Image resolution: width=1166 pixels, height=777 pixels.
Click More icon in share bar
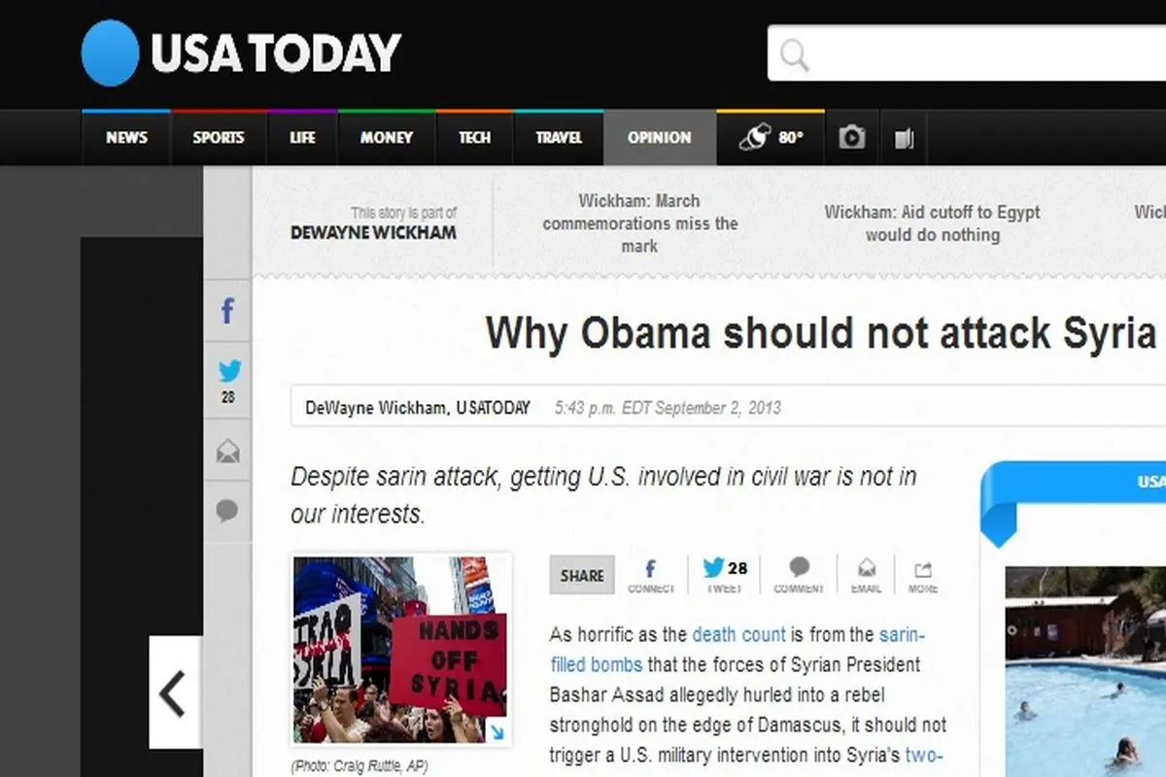click(922, 574)
